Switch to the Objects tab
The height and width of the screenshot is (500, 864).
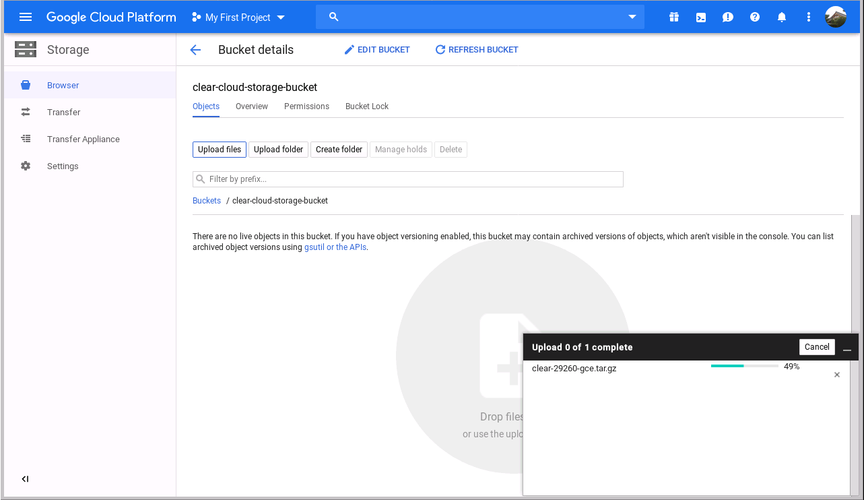206,106
